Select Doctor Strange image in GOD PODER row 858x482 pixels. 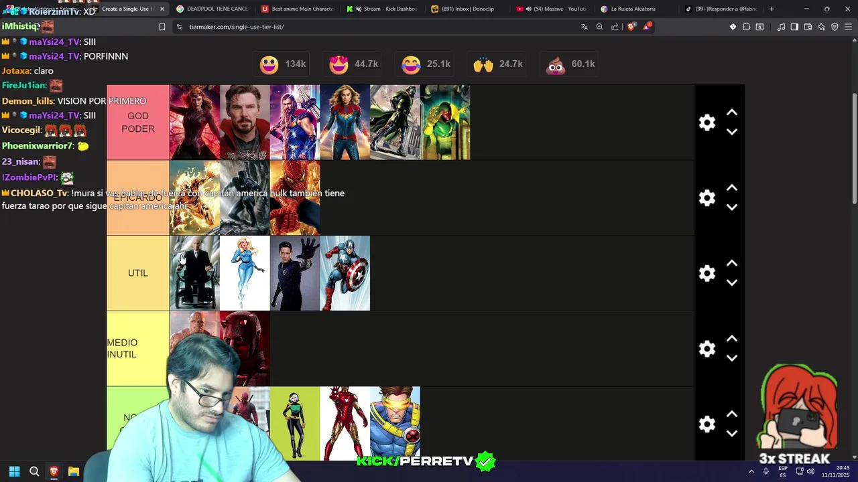pos(245,123)
